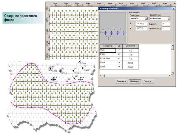The image size is (179, 136).
Task: Click the Угол value 0.0
Action: click(131, 51)
